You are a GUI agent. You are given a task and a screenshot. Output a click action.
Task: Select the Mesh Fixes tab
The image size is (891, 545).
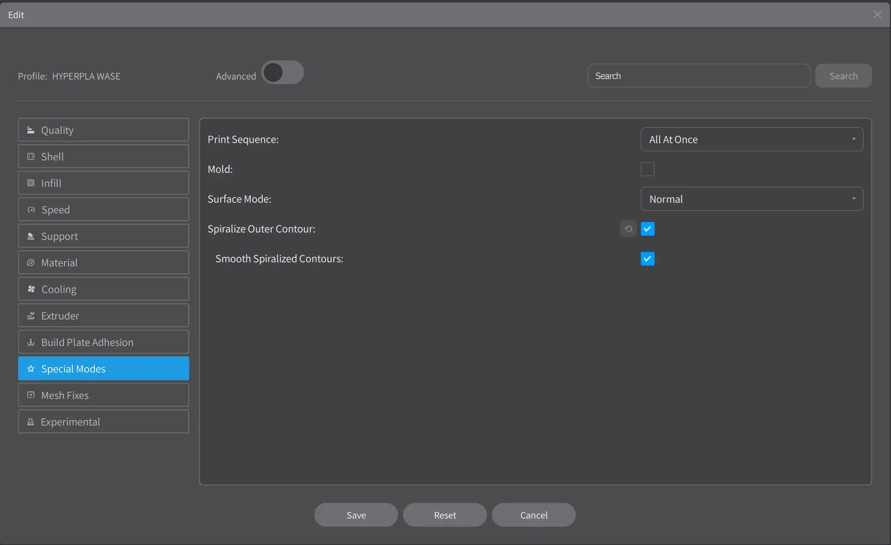(x=103, y=395)
